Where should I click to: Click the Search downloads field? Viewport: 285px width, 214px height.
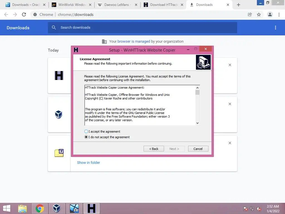click(142, 28)
